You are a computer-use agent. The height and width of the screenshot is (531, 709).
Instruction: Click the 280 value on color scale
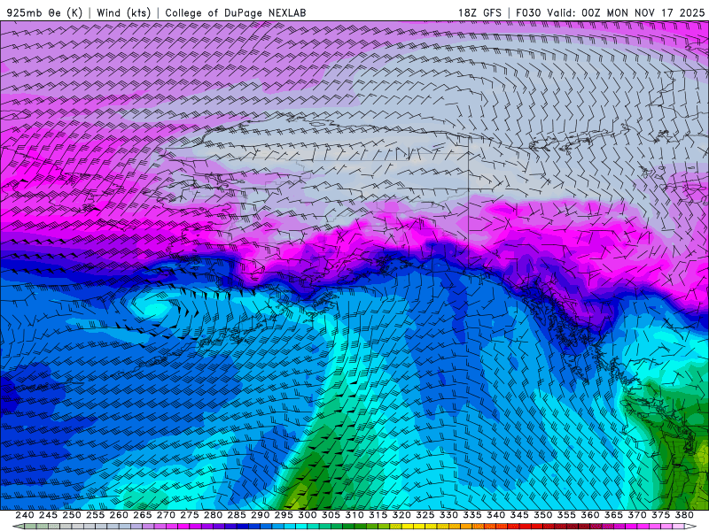point(213,515)
